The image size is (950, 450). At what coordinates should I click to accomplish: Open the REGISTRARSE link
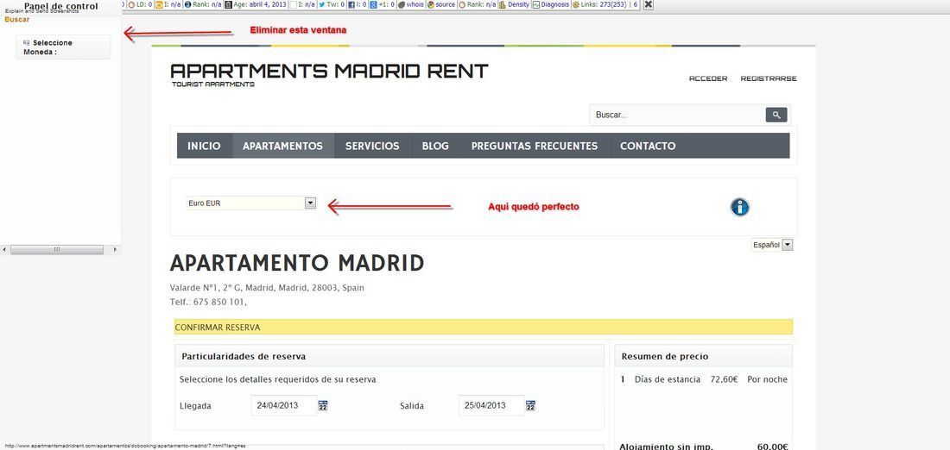click(769, 78)
